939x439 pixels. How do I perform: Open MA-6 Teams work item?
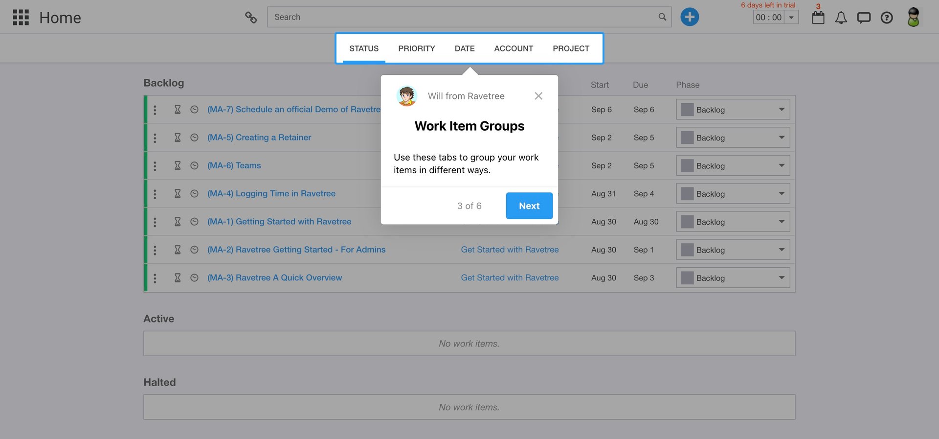pos(234,165)
